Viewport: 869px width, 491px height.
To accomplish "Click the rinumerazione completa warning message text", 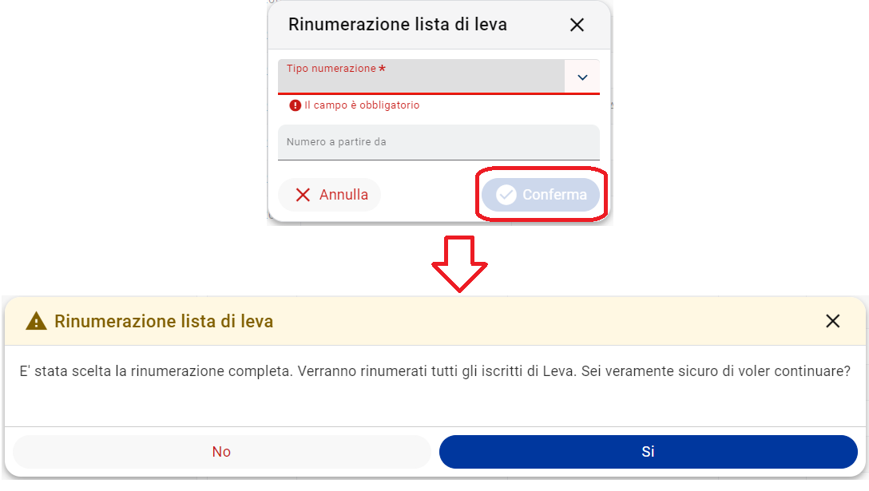I will click(x=434, y=370).
